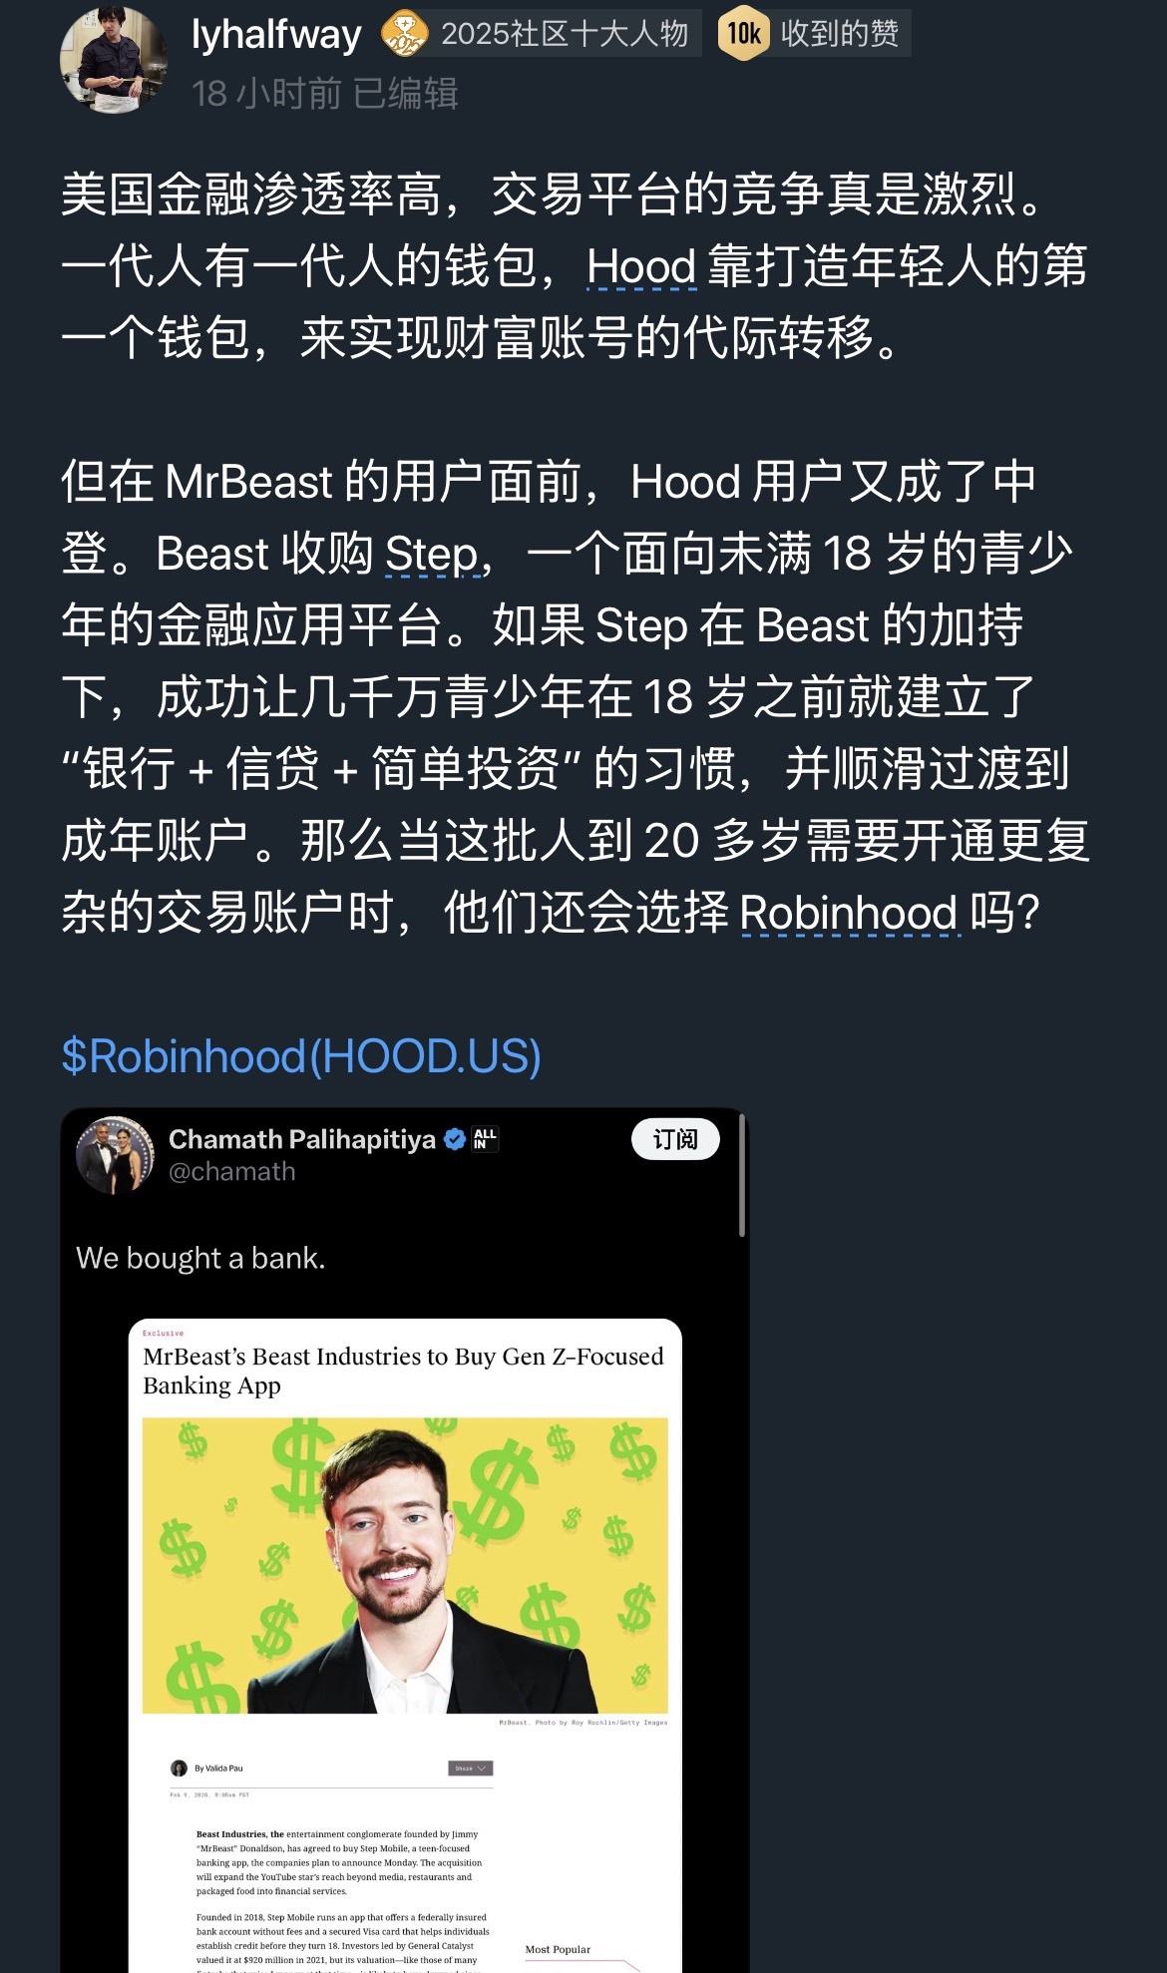
Task: Click the embedded tweet's scrollbar
Action: click(742, 1176)
